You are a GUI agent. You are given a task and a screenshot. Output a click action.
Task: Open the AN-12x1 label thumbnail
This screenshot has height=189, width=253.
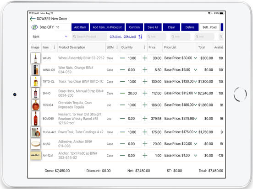[35, 155]
